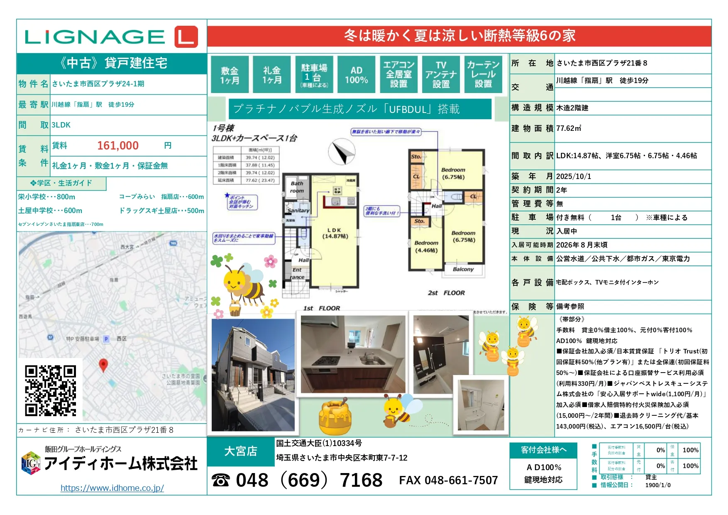728x515 pixels.
Task: Click the 飯田グループホールディングス text
Action: point(83,449)
